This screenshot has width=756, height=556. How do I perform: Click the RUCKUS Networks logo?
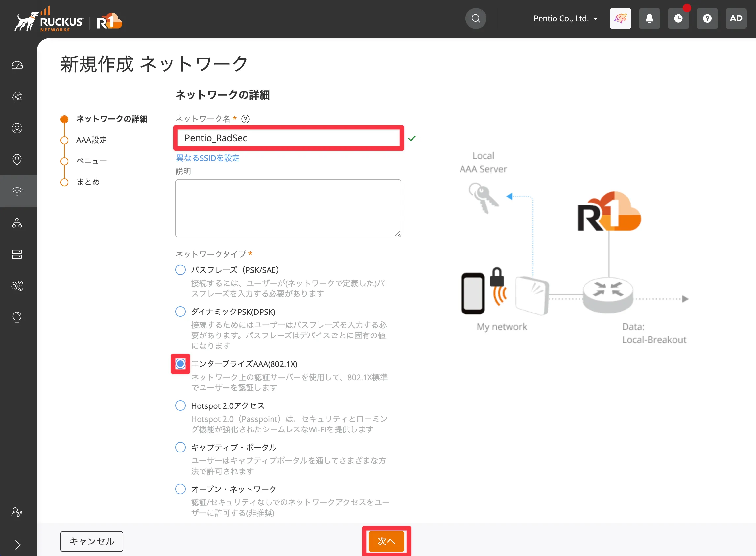[x=49, y=19]
